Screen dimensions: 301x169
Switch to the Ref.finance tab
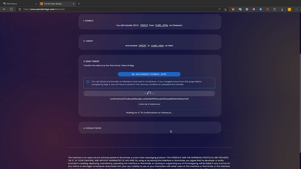tap(20, 4)
